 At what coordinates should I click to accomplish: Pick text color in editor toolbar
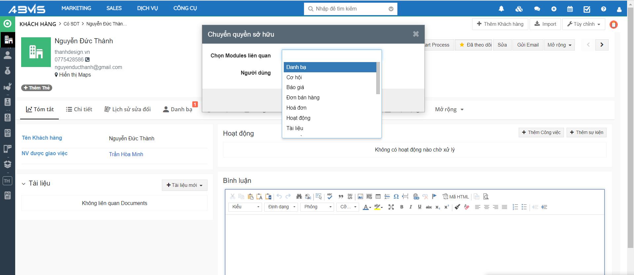coord(366,207)
